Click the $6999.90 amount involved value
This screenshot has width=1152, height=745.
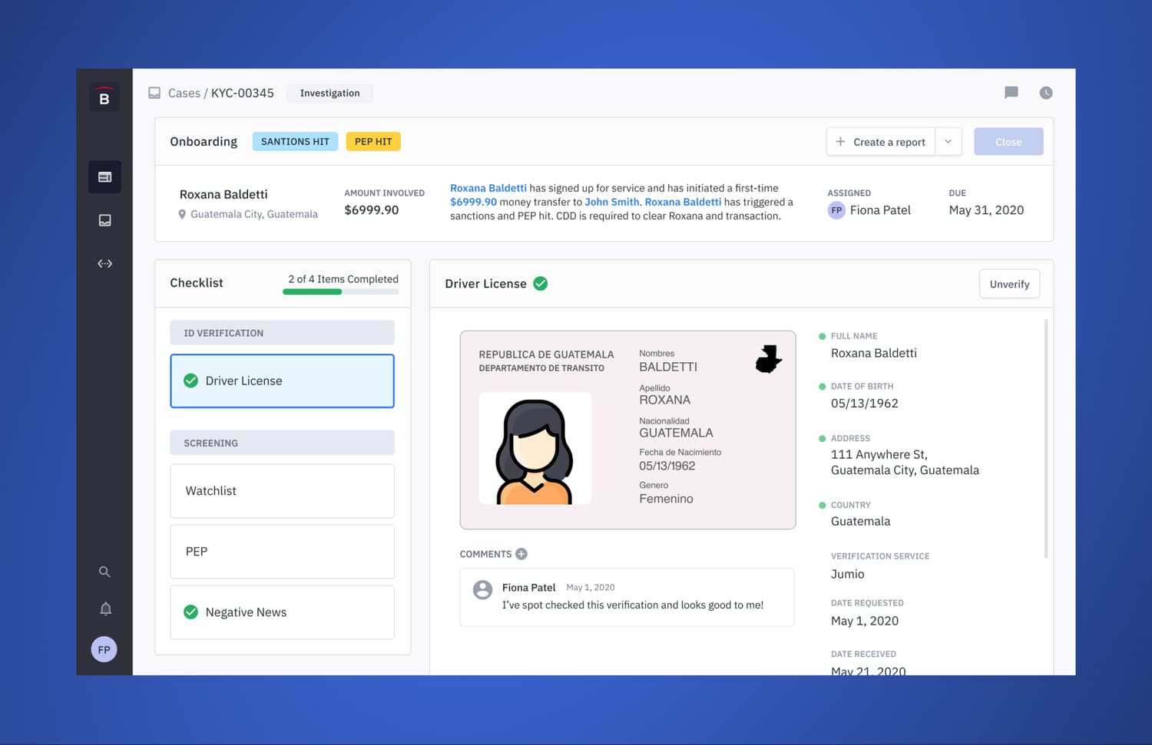pos(372,210)
